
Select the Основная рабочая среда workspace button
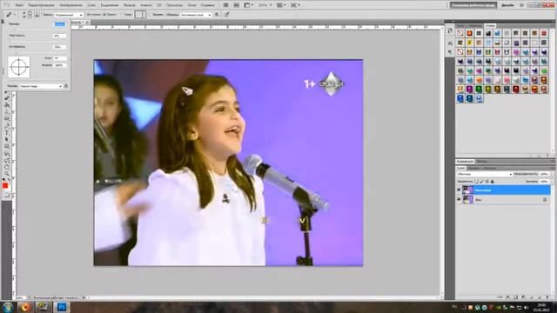473,5
